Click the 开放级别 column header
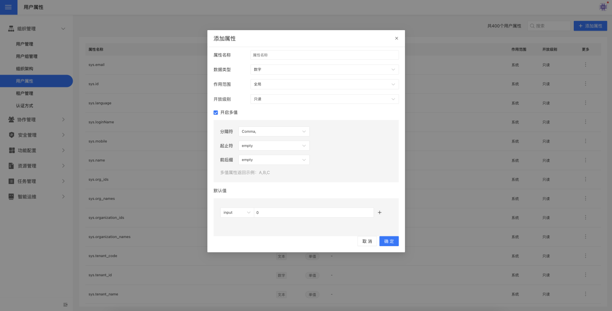 (550, 49)
